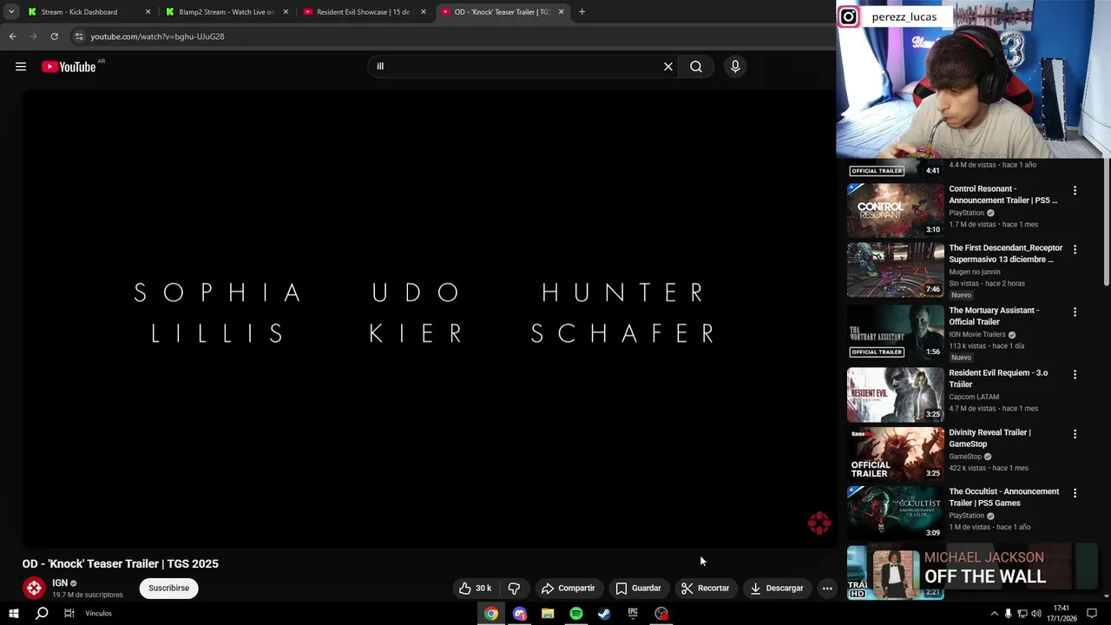Viewport: 1111px width, 625px height.
Task: Go back with the browser arrow
Action: 13,36
